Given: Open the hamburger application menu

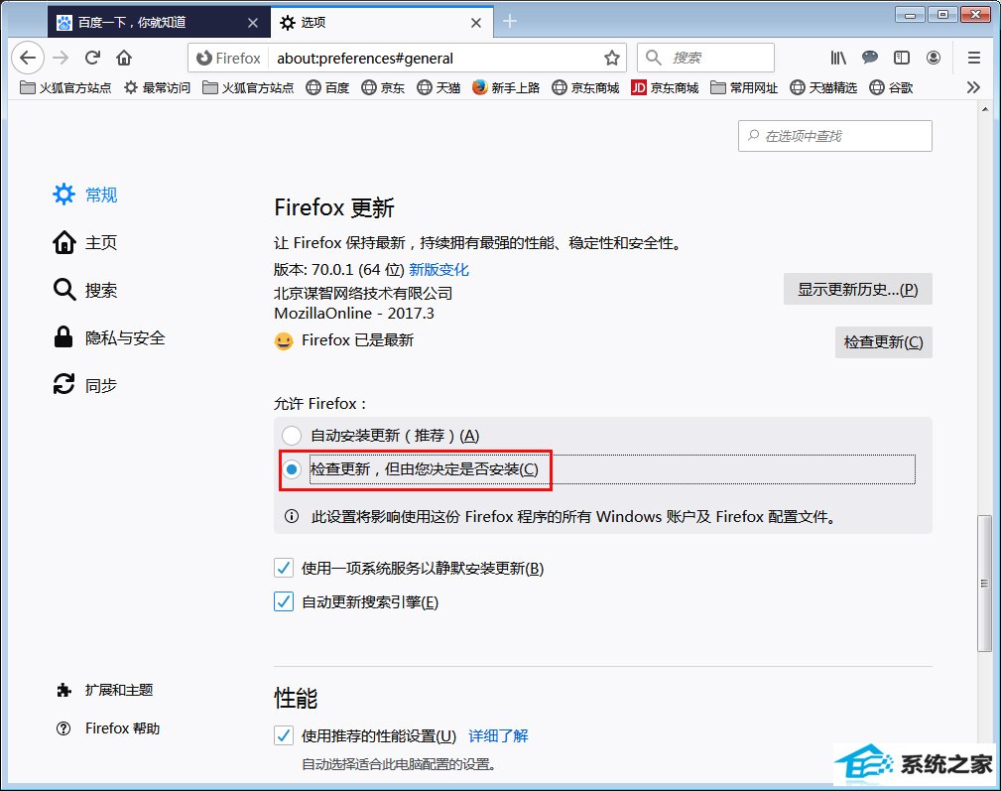Looking at the screenshot, I should pyautogui.click(x=973, y=59).
